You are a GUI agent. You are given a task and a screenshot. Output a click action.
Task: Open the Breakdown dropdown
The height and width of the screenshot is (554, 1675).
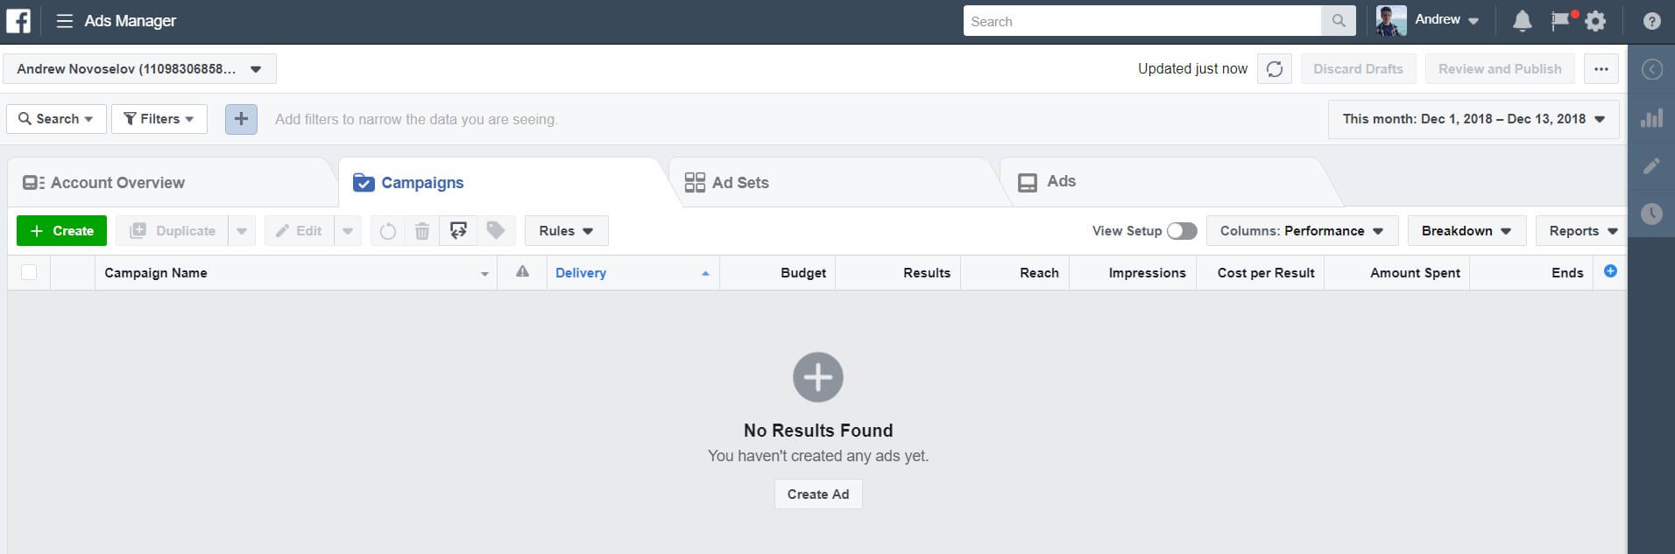point(1466,231)
